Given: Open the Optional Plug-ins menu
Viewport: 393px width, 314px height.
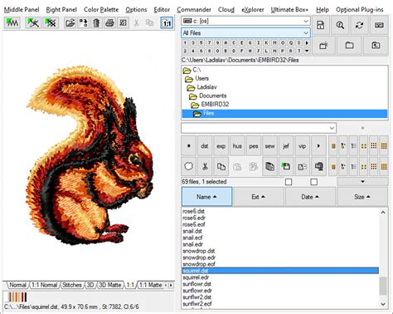Looking at the screenshot, I should (360, 10).
